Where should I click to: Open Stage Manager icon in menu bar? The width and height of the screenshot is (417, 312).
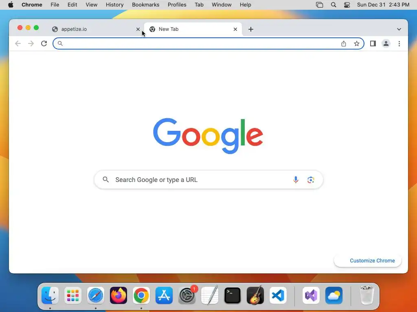tap(319, 5)
